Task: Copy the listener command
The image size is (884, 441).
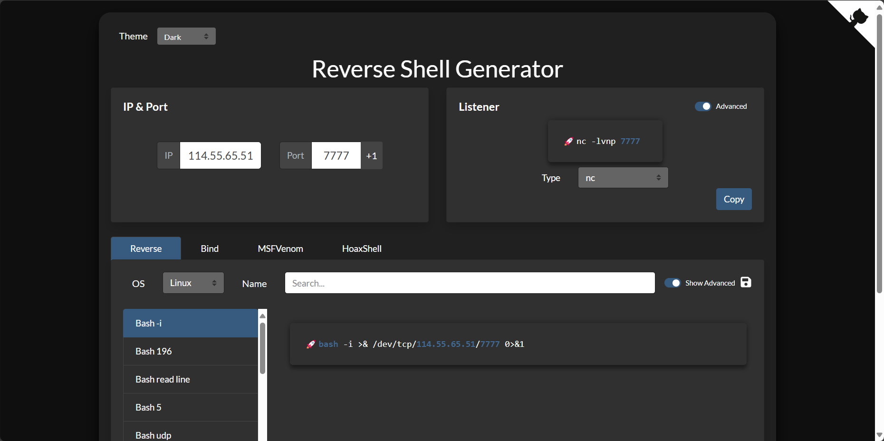Action: [734, 199]
